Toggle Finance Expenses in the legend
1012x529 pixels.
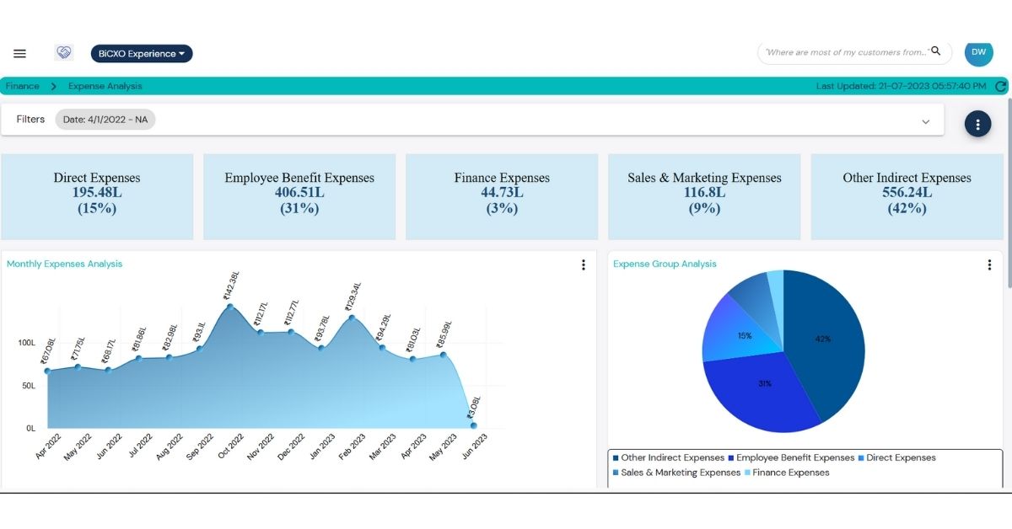pos(789,473)
